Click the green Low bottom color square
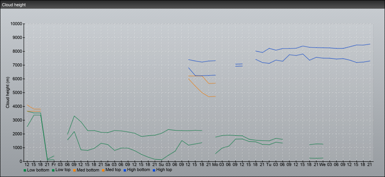This screenshot has height=177, width=385. (x=25, y=170)
